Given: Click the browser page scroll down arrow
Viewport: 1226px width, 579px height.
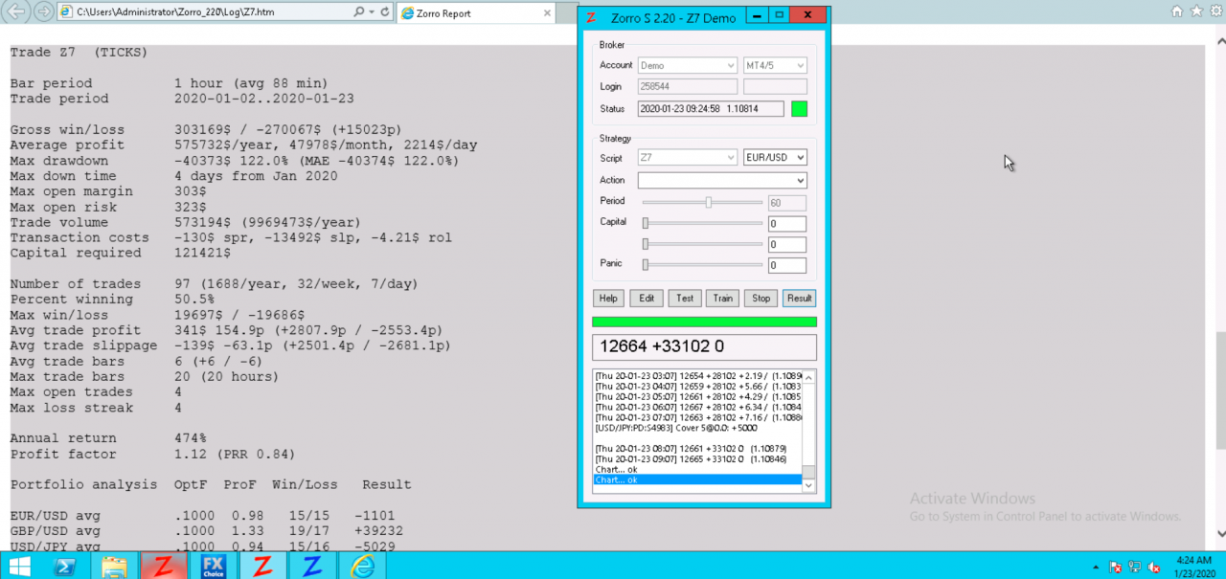Looking at the screenshot, I should tap(1220, 534).
